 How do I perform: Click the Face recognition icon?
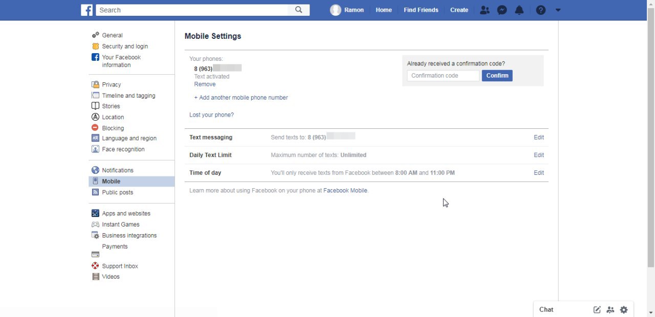95,149
